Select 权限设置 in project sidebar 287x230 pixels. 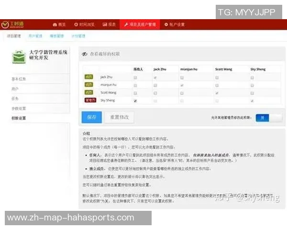[x=19, y=118]
